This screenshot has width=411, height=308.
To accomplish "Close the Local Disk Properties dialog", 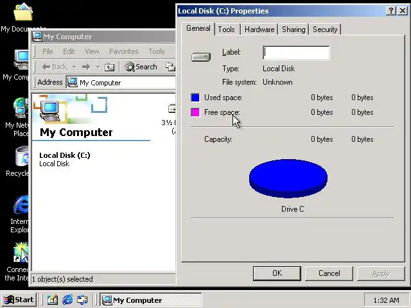I will (403, 11).
